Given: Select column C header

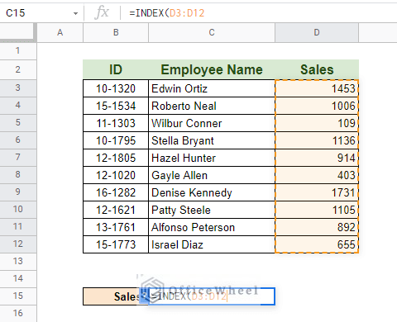Looking at the screenshot, I should click(x=212, y=32).
